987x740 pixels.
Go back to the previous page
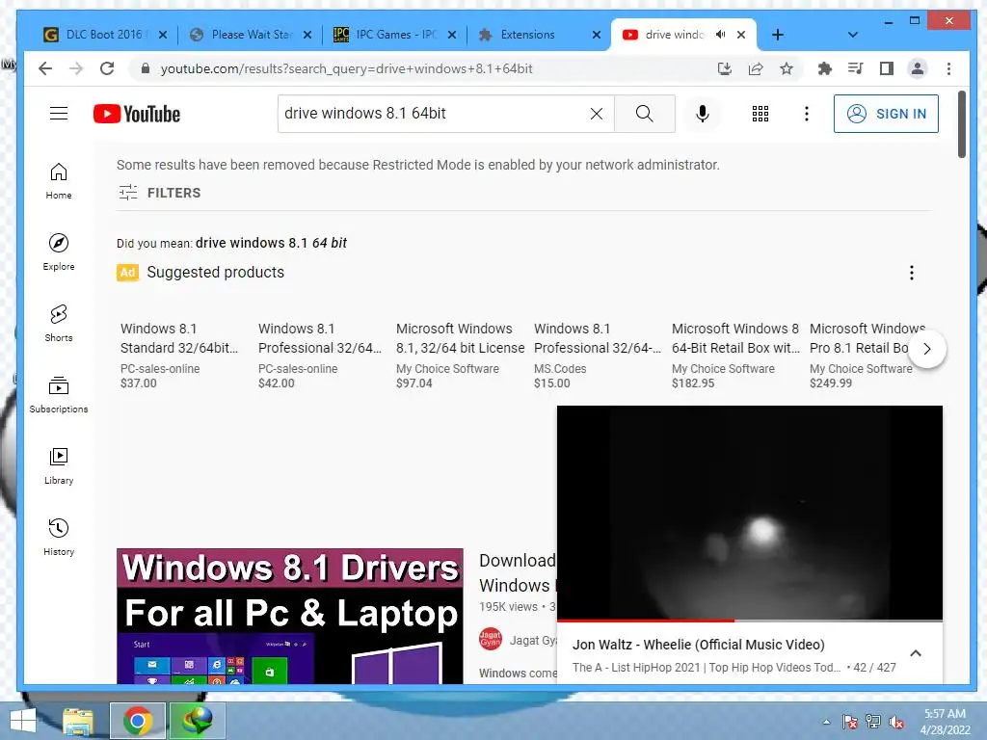point(44,68)
